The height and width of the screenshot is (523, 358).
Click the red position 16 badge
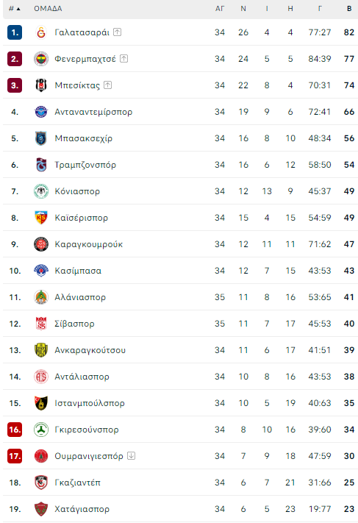coord(15,430)
